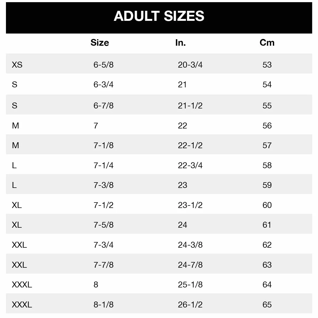This screenshot has height=318, width=318.
Task: Select the 7-1/4 size value
Action: click(x=103, y=165)
